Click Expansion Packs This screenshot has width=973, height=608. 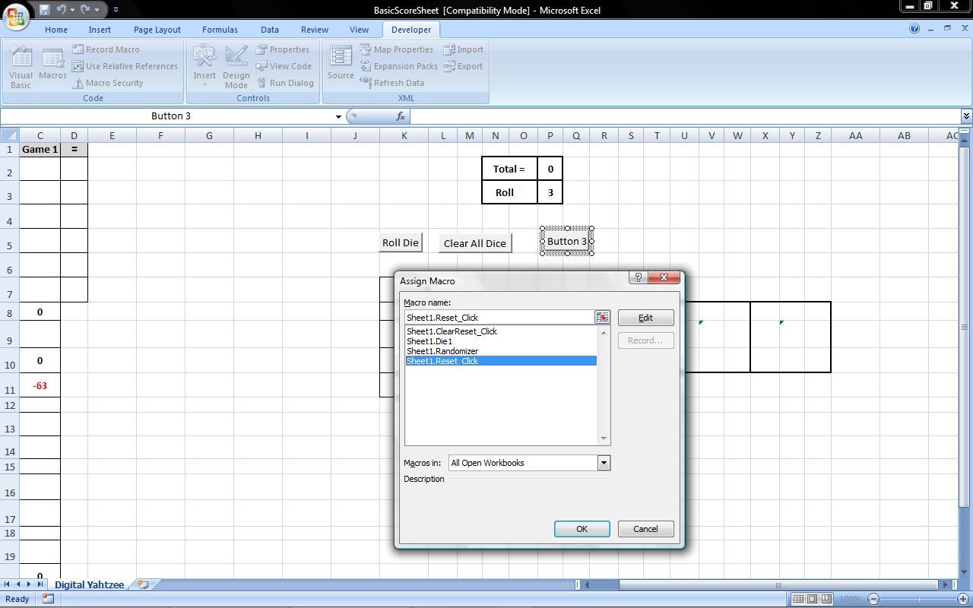click(x=398, y=66)
